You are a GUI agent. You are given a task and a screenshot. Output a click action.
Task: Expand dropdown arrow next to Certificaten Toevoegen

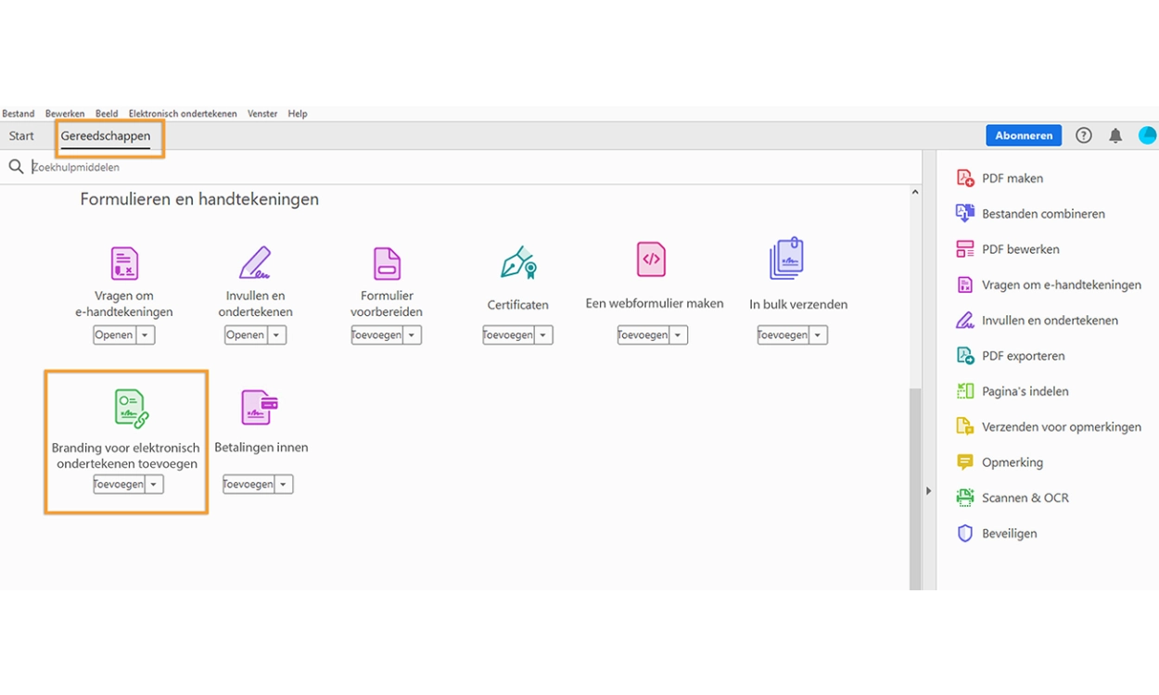(544, 335)
